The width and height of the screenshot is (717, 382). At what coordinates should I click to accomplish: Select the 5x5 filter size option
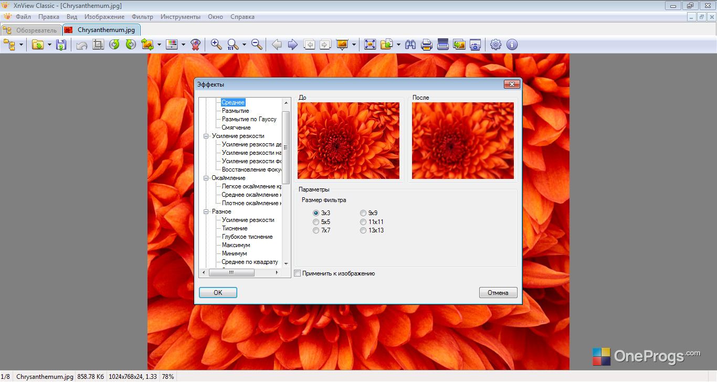tap(321, 222)
